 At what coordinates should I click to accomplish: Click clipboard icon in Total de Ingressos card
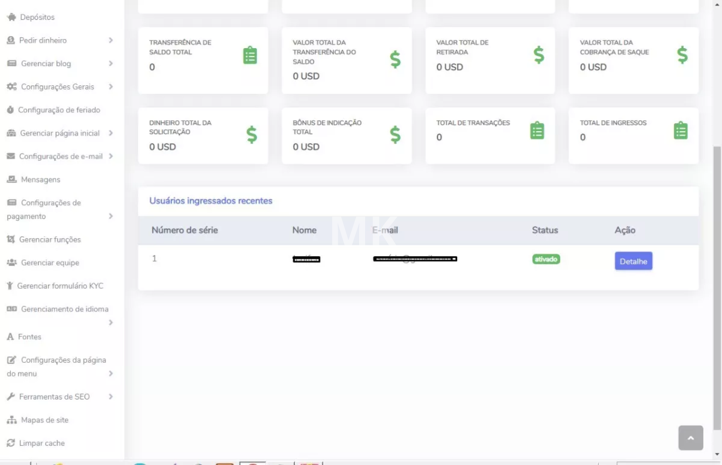click(680, 130)
